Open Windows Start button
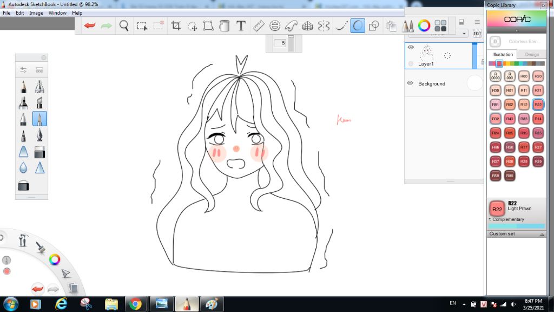This screenshot has height=312, width=554. coord(11,304)
